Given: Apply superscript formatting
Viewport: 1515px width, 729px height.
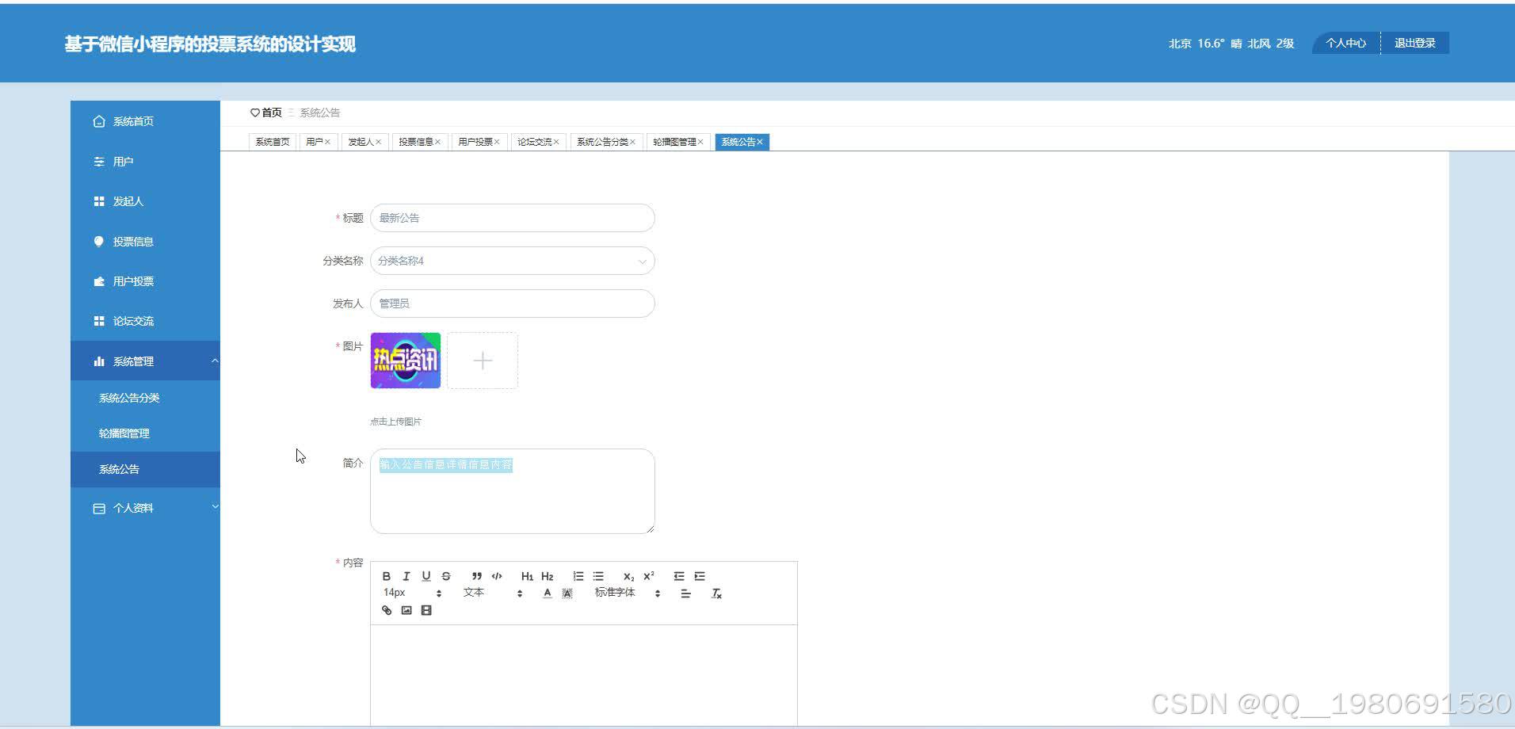Looking at the screenshot, I should pyautogui.click(x=649, y=576).
